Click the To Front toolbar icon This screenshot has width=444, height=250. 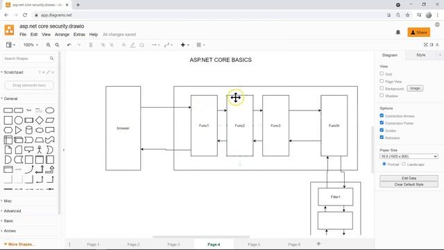tap(103, 44)
